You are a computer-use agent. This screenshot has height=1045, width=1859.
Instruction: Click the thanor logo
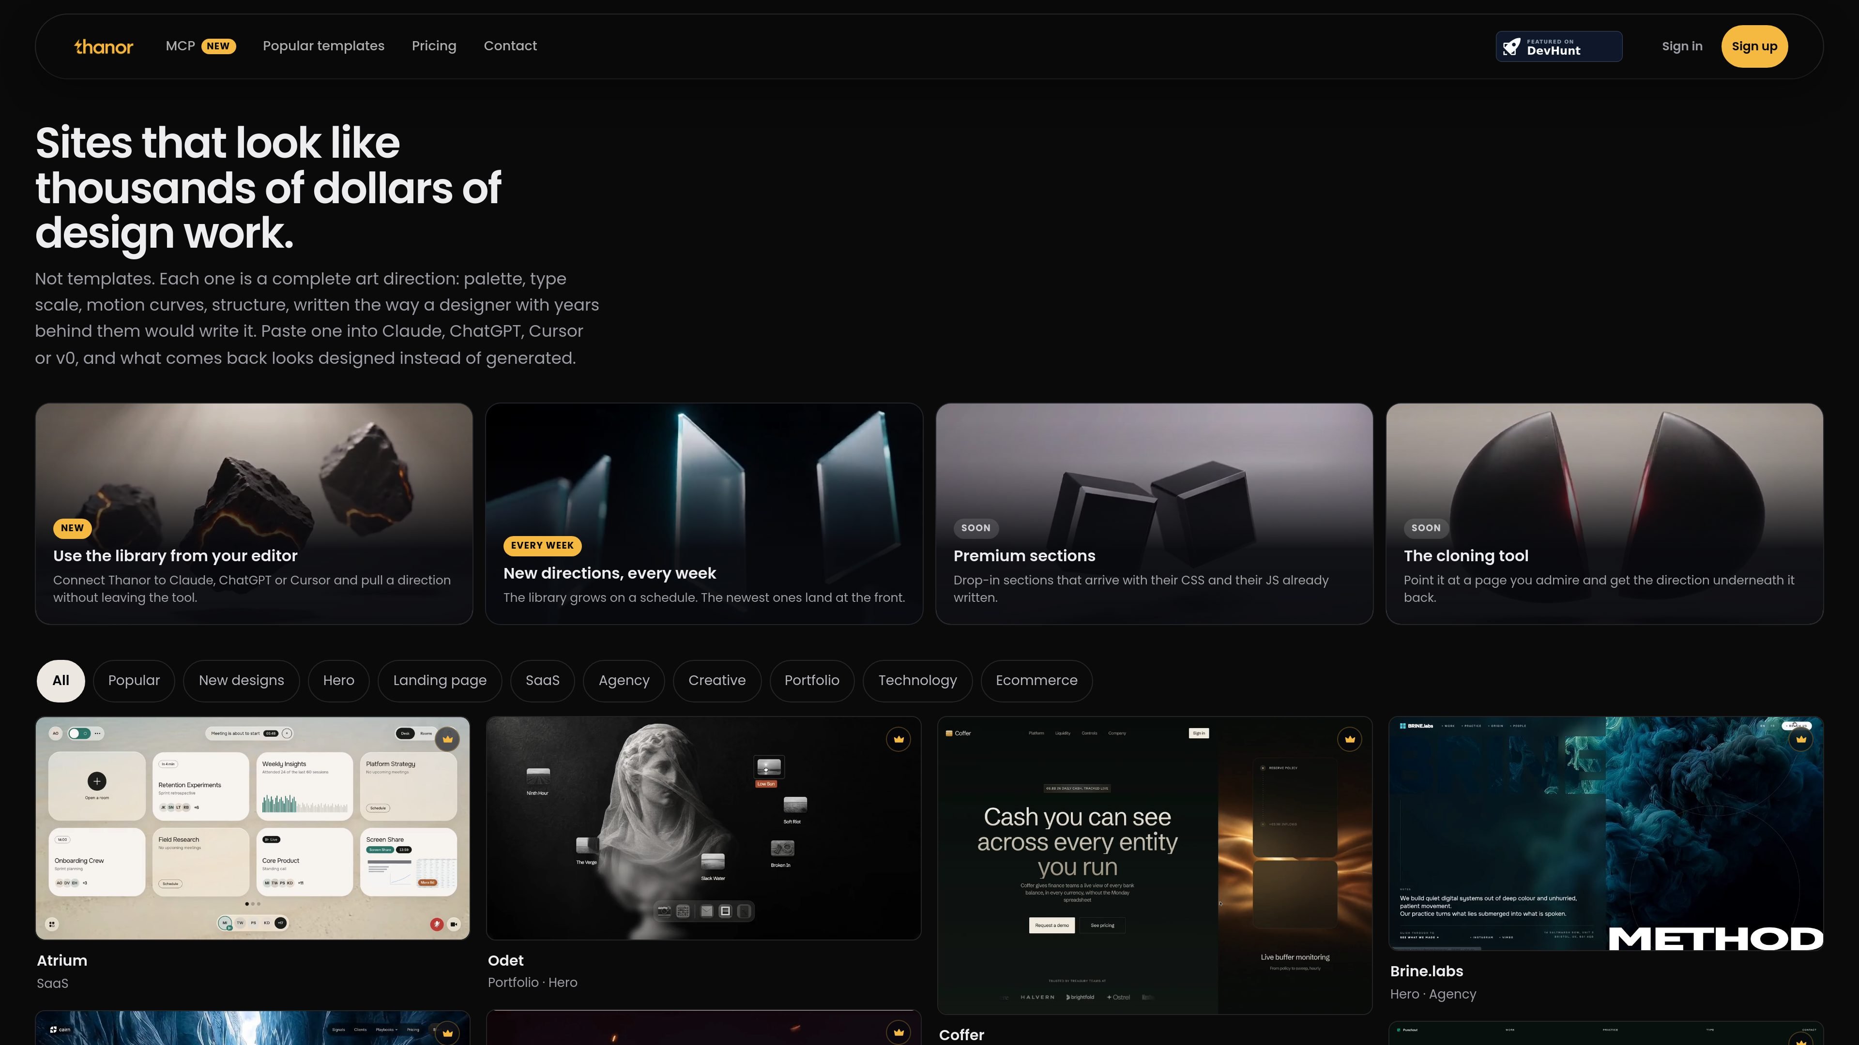pyautogui.click(x=104, y=47)
